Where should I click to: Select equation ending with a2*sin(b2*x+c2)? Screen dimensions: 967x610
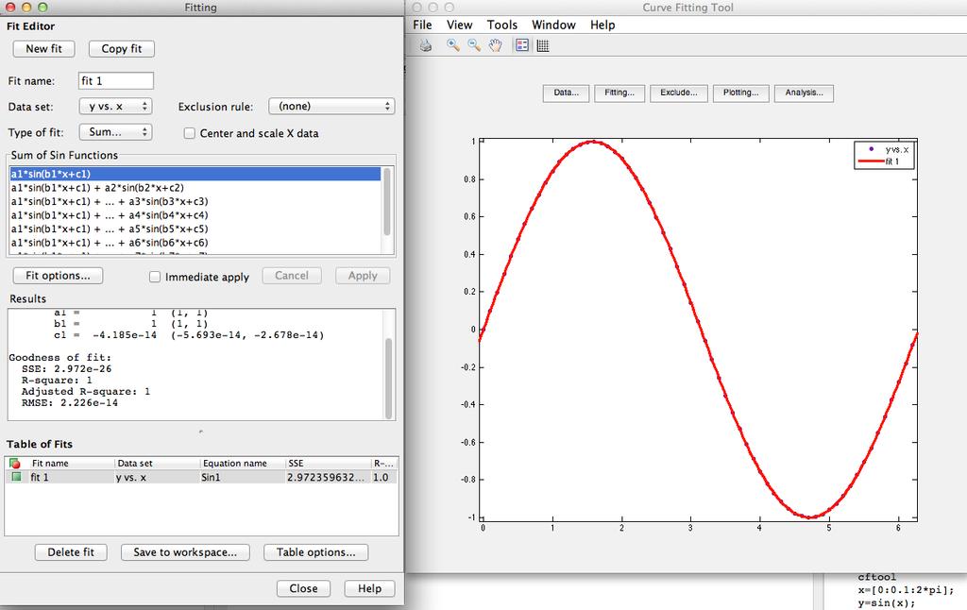coord(195,188)
